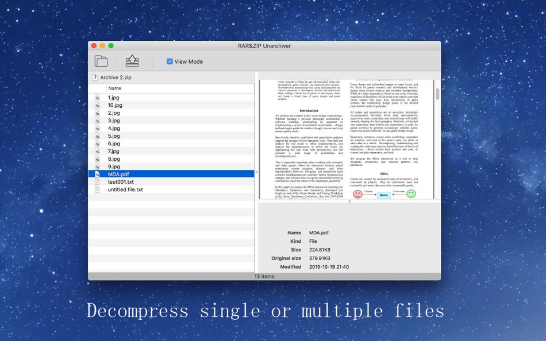Minimize the window with yellow button
This screenshot has width=546, height=341.
tap(102, 45)
